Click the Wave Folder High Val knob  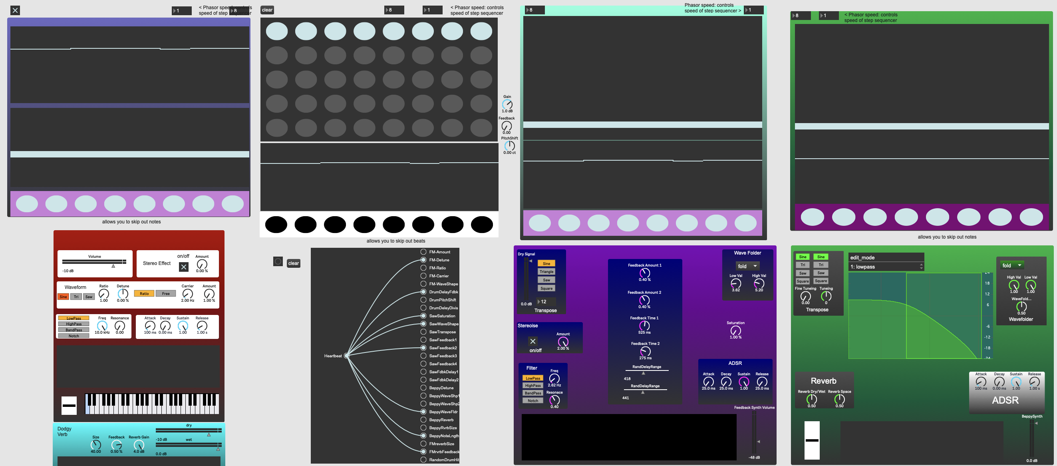(759, 283)
